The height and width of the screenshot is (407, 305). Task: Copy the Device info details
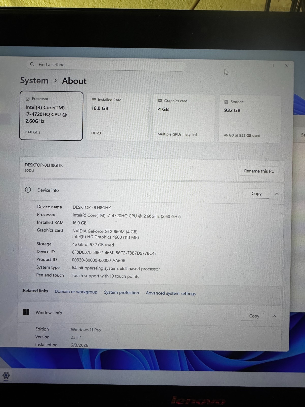click(256, 194)
